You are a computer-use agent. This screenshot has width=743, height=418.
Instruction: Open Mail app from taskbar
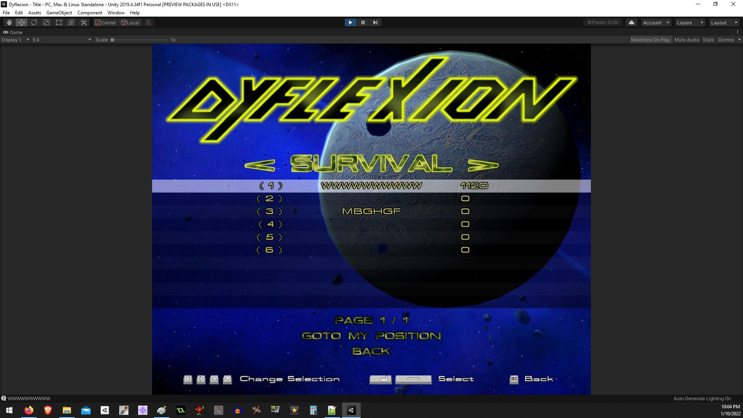pyautogui.click(x=86, y=410)
